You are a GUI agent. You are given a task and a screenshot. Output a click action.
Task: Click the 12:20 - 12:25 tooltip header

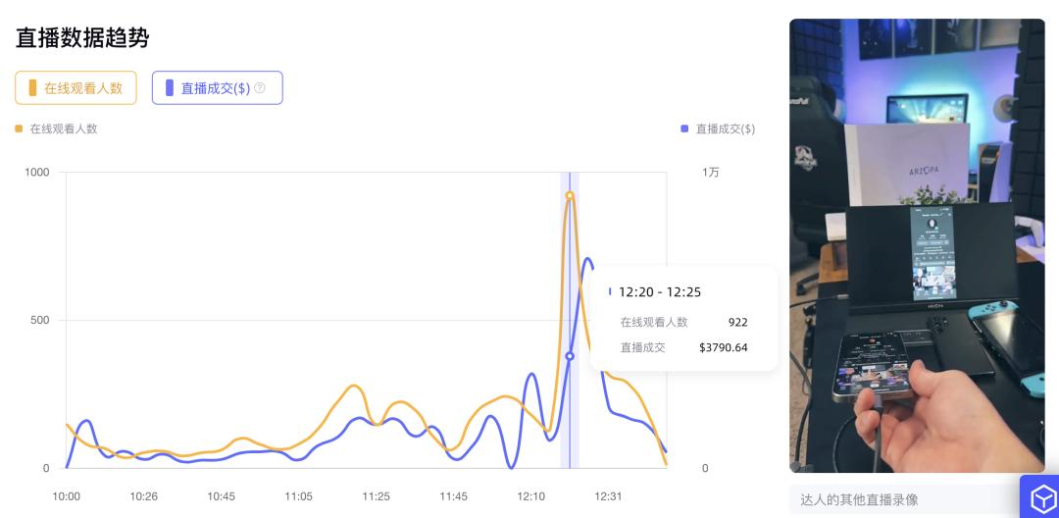tap(659, 291)
